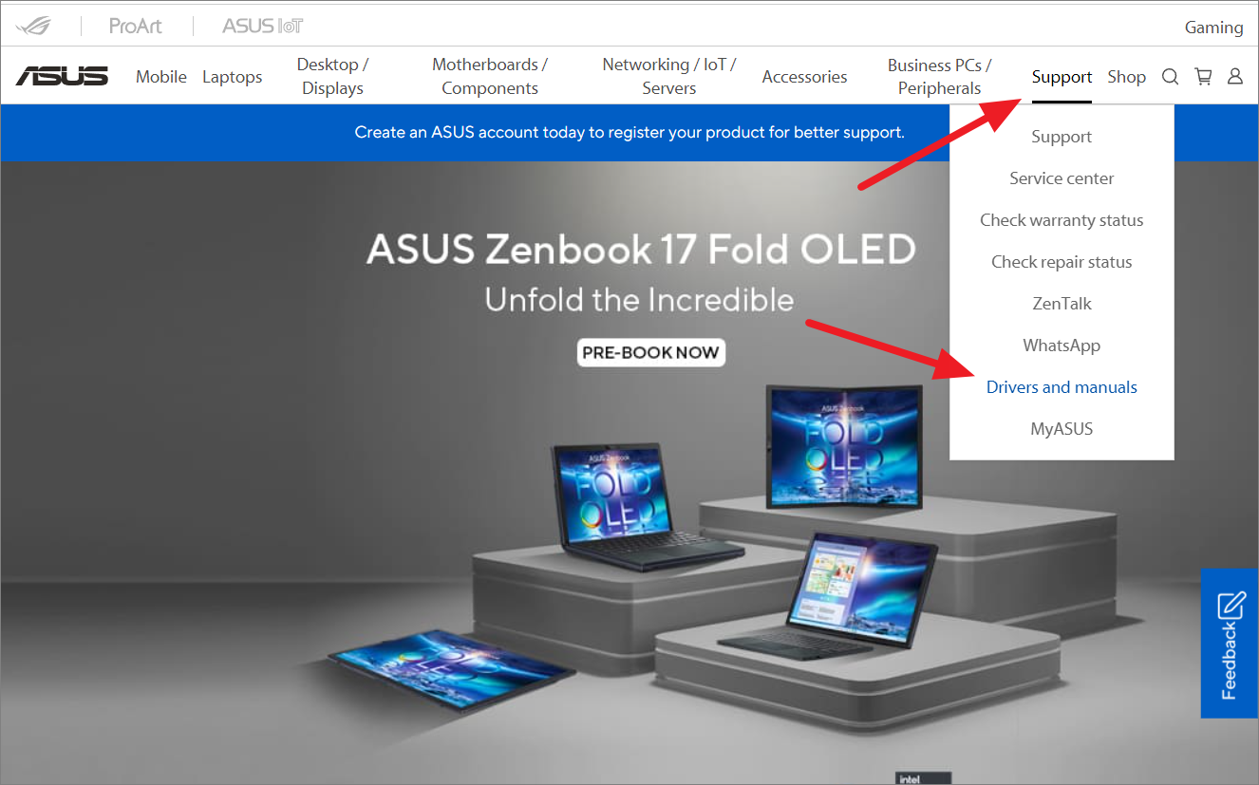Open Motherboards / Components menu
This screenshot has width=1259, height=785.
pos(490,76)
